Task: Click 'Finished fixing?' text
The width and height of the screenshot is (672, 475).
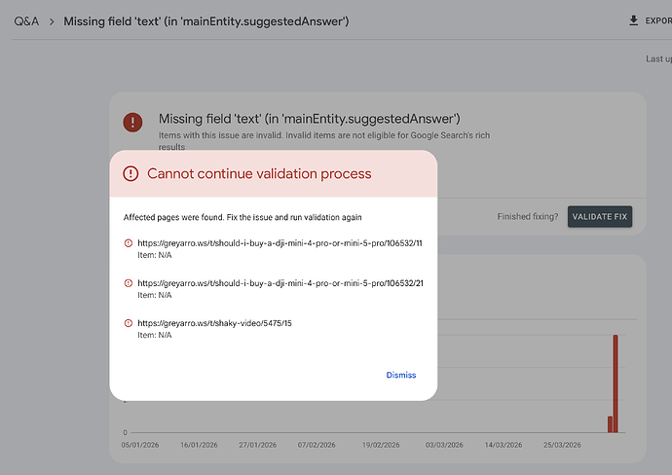Action: coord(528,217)
